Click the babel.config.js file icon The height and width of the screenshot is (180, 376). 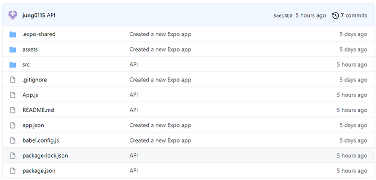click(x=13, y=140)
